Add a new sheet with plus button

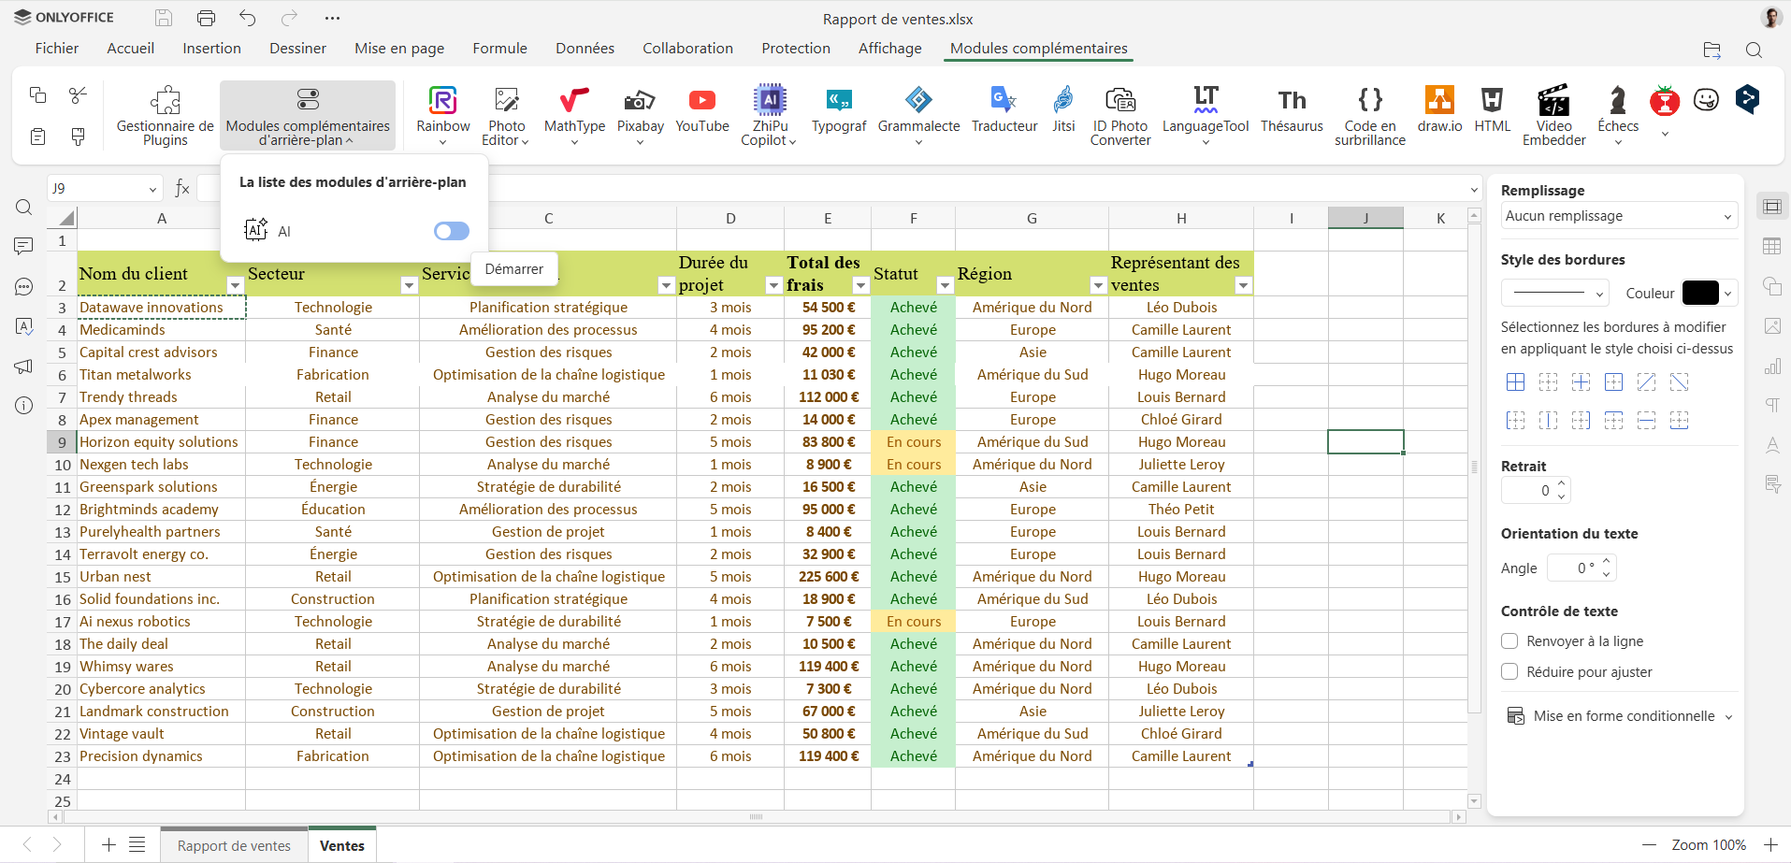click(108, 845)
